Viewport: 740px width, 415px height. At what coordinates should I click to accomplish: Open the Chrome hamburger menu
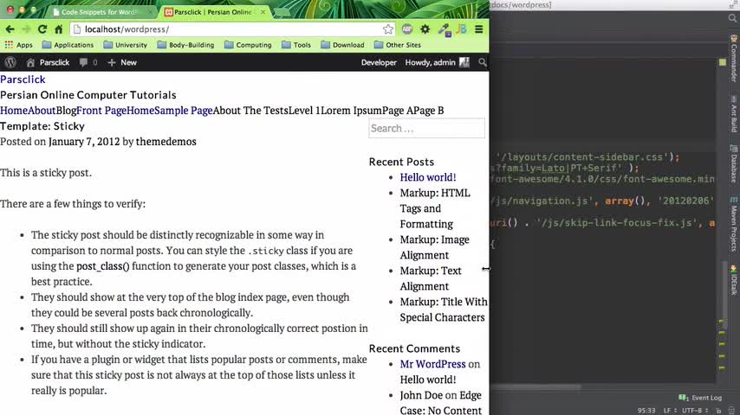[x=479, y=29]
